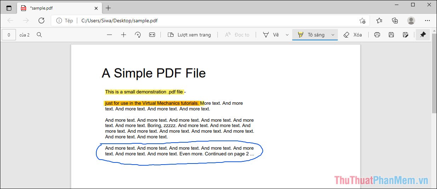Screen dimensions: 437x189
Task: Click orange highlighted 'Virtual Mechanics tutorials' text
Action: pos(170,103)
